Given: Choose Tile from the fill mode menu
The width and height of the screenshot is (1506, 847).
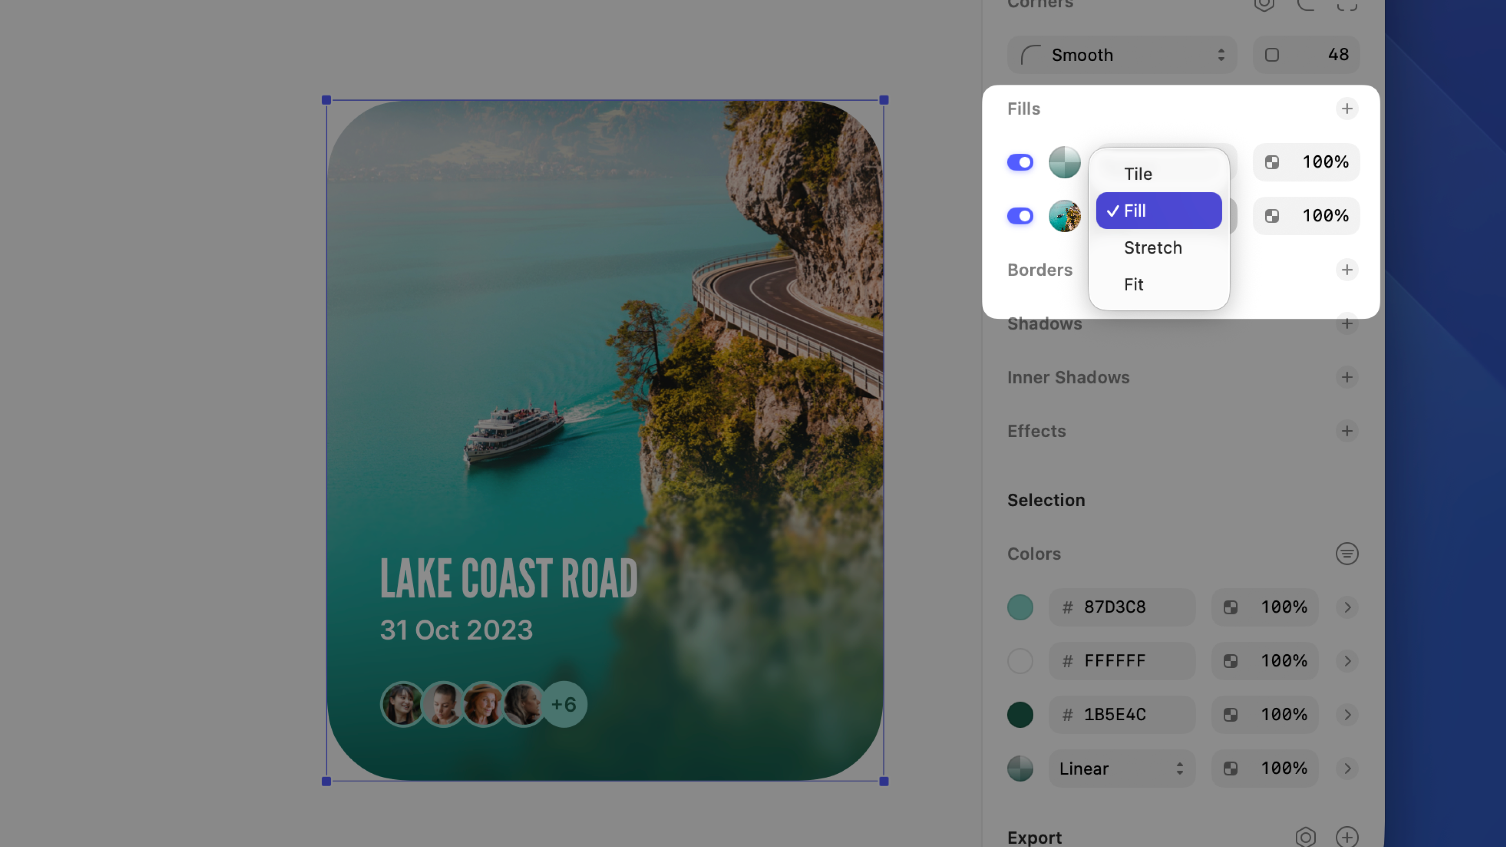Looking at the screenshot, I should [x=1138, y=174].
